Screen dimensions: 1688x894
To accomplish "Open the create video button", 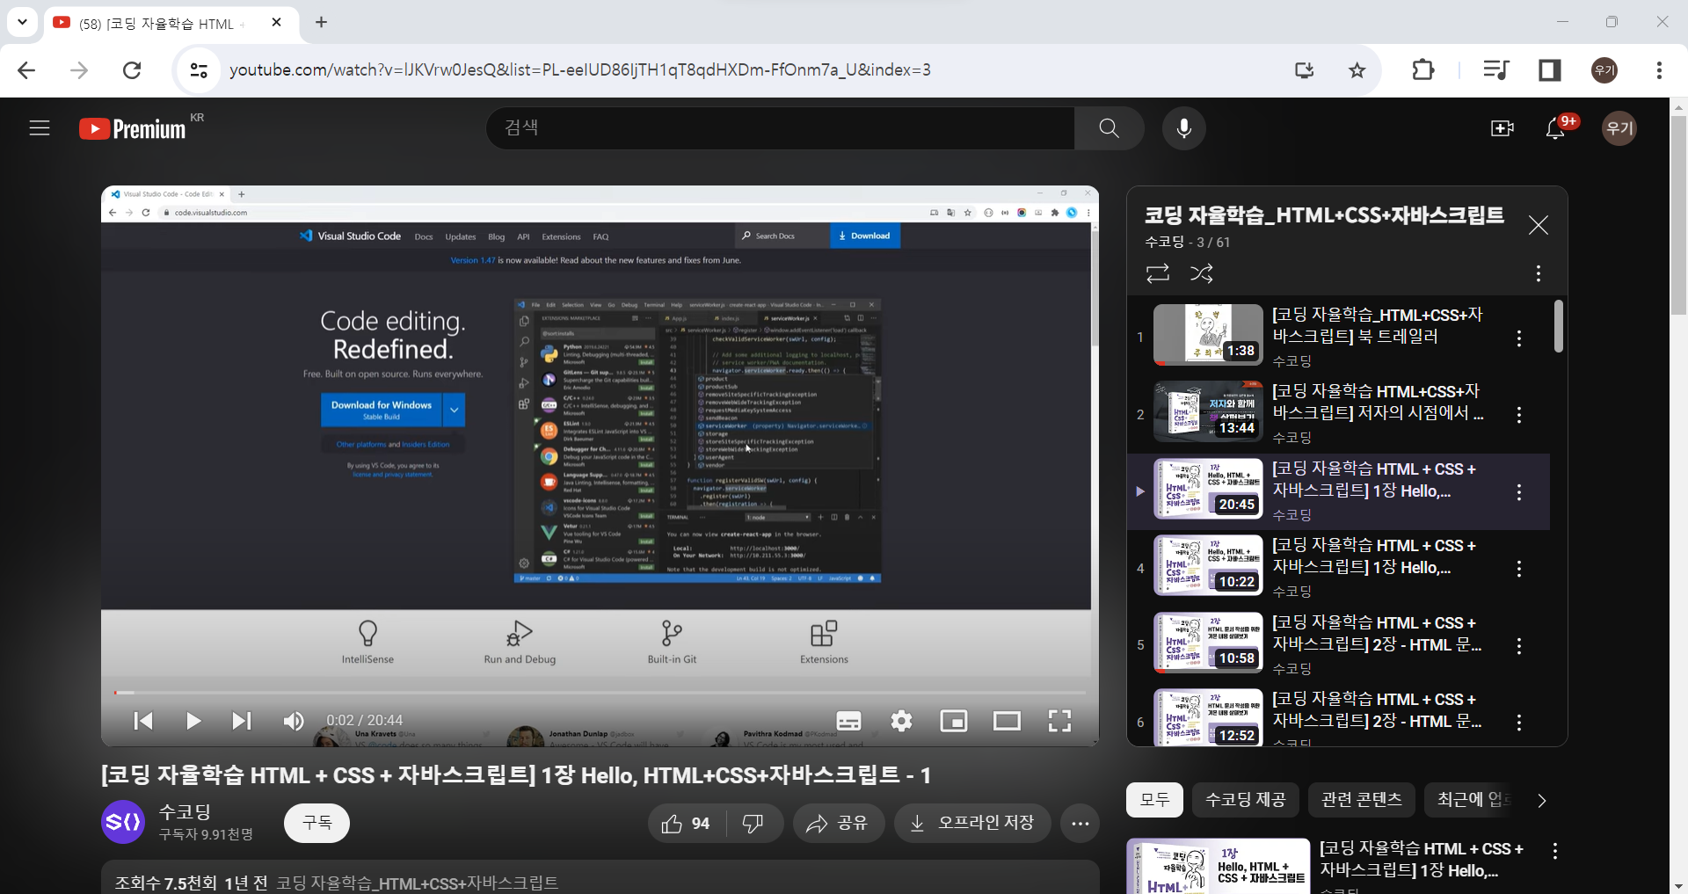I will point(1502,128).
